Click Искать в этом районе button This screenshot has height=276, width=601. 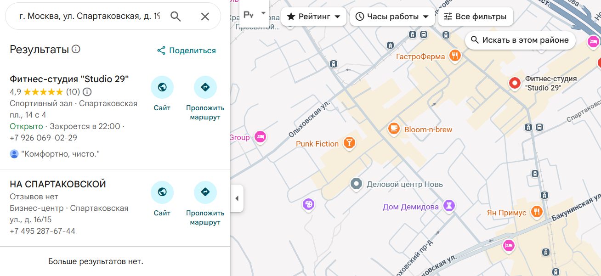coord(520,40)
